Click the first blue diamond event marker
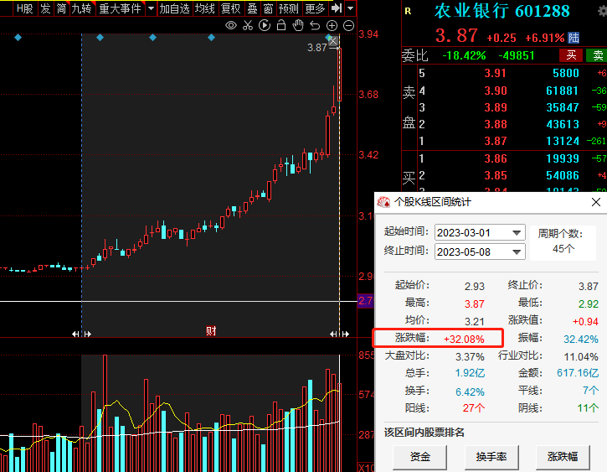The image size is (607, 472). click(18, 38)
